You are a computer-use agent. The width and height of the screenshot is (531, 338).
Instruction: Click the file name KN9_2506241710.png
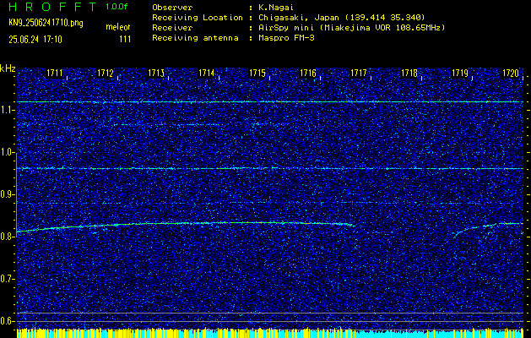[x=46, y=24]
